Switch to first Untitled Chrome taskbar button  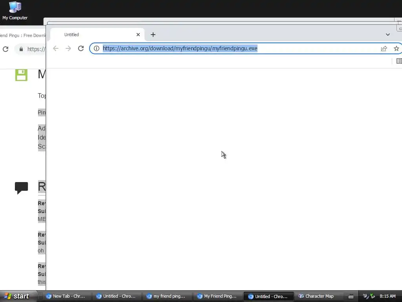116,296
